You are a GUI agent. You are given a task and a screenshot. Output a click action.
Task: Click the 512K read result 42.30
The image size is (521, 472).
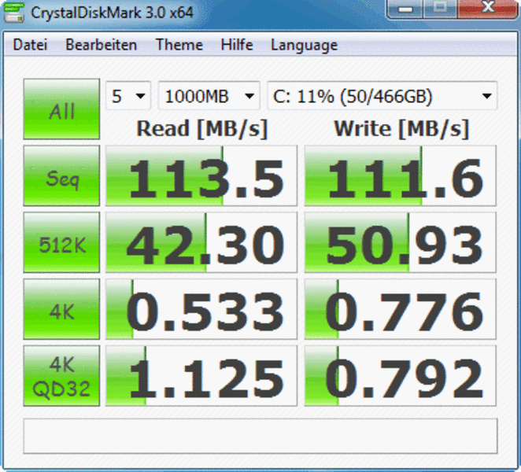201,242
